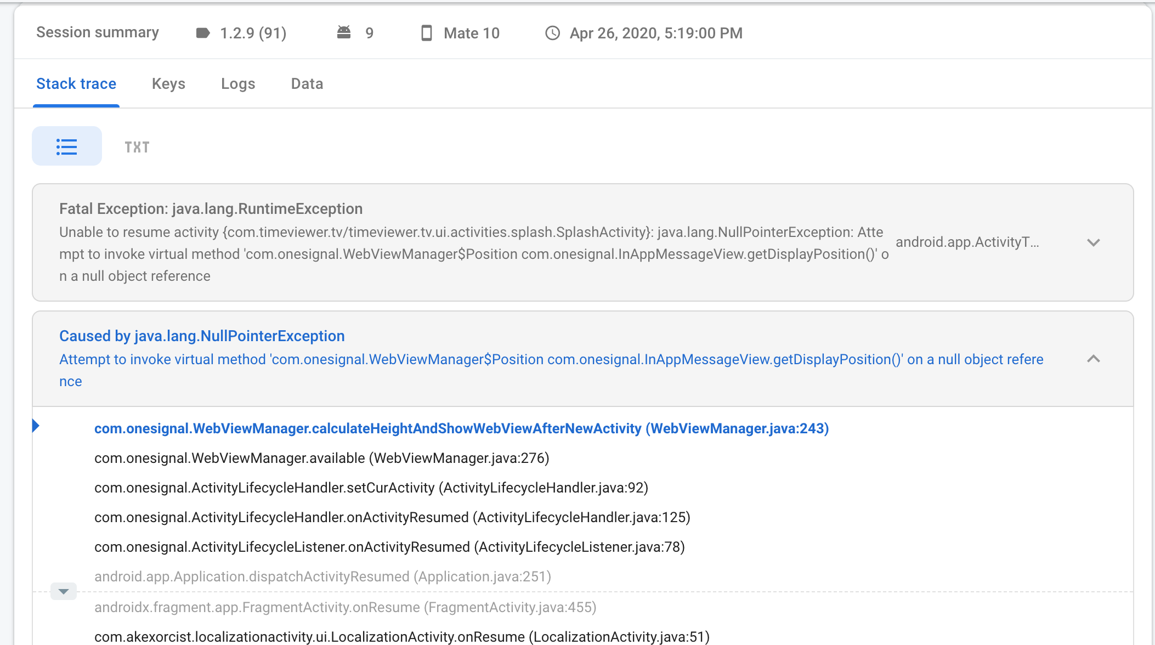This screenshot has height=645, width=1155.
Task: Click Caused by java.lang.NullPointerException heading
Action: pos(202,336)
